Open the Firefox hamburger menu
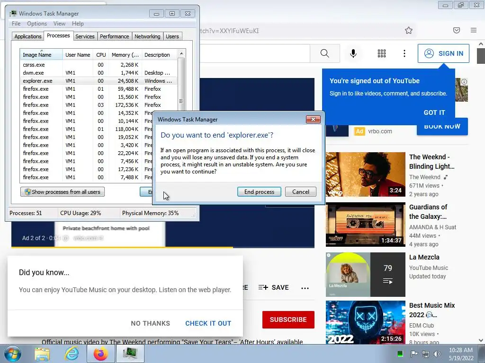The image size is (485, 363). pos(474,30)
